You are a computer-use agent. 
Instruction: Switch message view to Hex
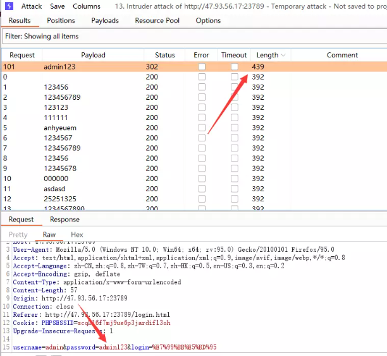tap(77, 235)
